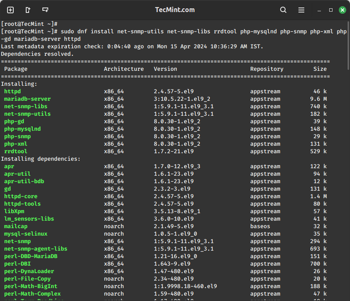Click noarch architecture of mysql-selinux
This screenshot has height=301, width=350.
[114, 234]
